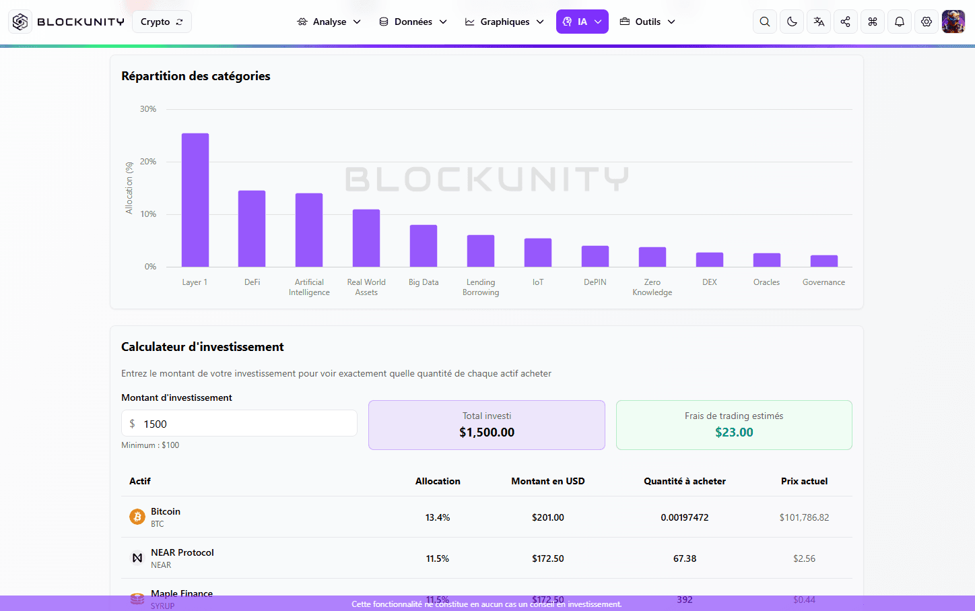The image size is (975, 611).
Task: Click the Quantité à acheter column header
Action: tap(685, 481)
